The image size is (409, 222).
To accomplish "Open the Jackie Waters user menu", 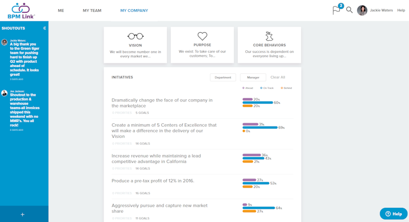I will coord(381,10).
